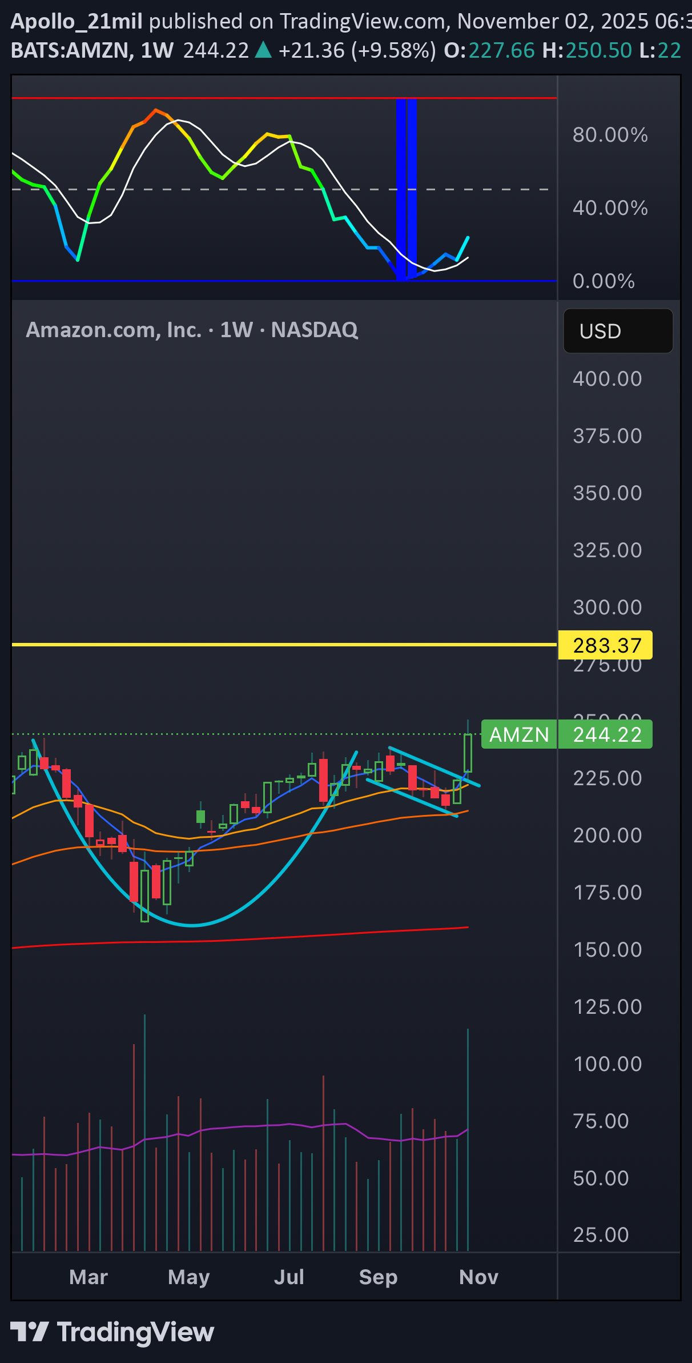Click the 80.00% oscillator axis label
Screen dimensions: 692x1363
610,135
